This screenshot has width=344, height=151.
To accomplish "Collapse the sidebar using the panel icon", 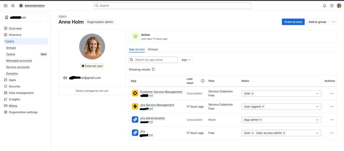I will [6, 6].
